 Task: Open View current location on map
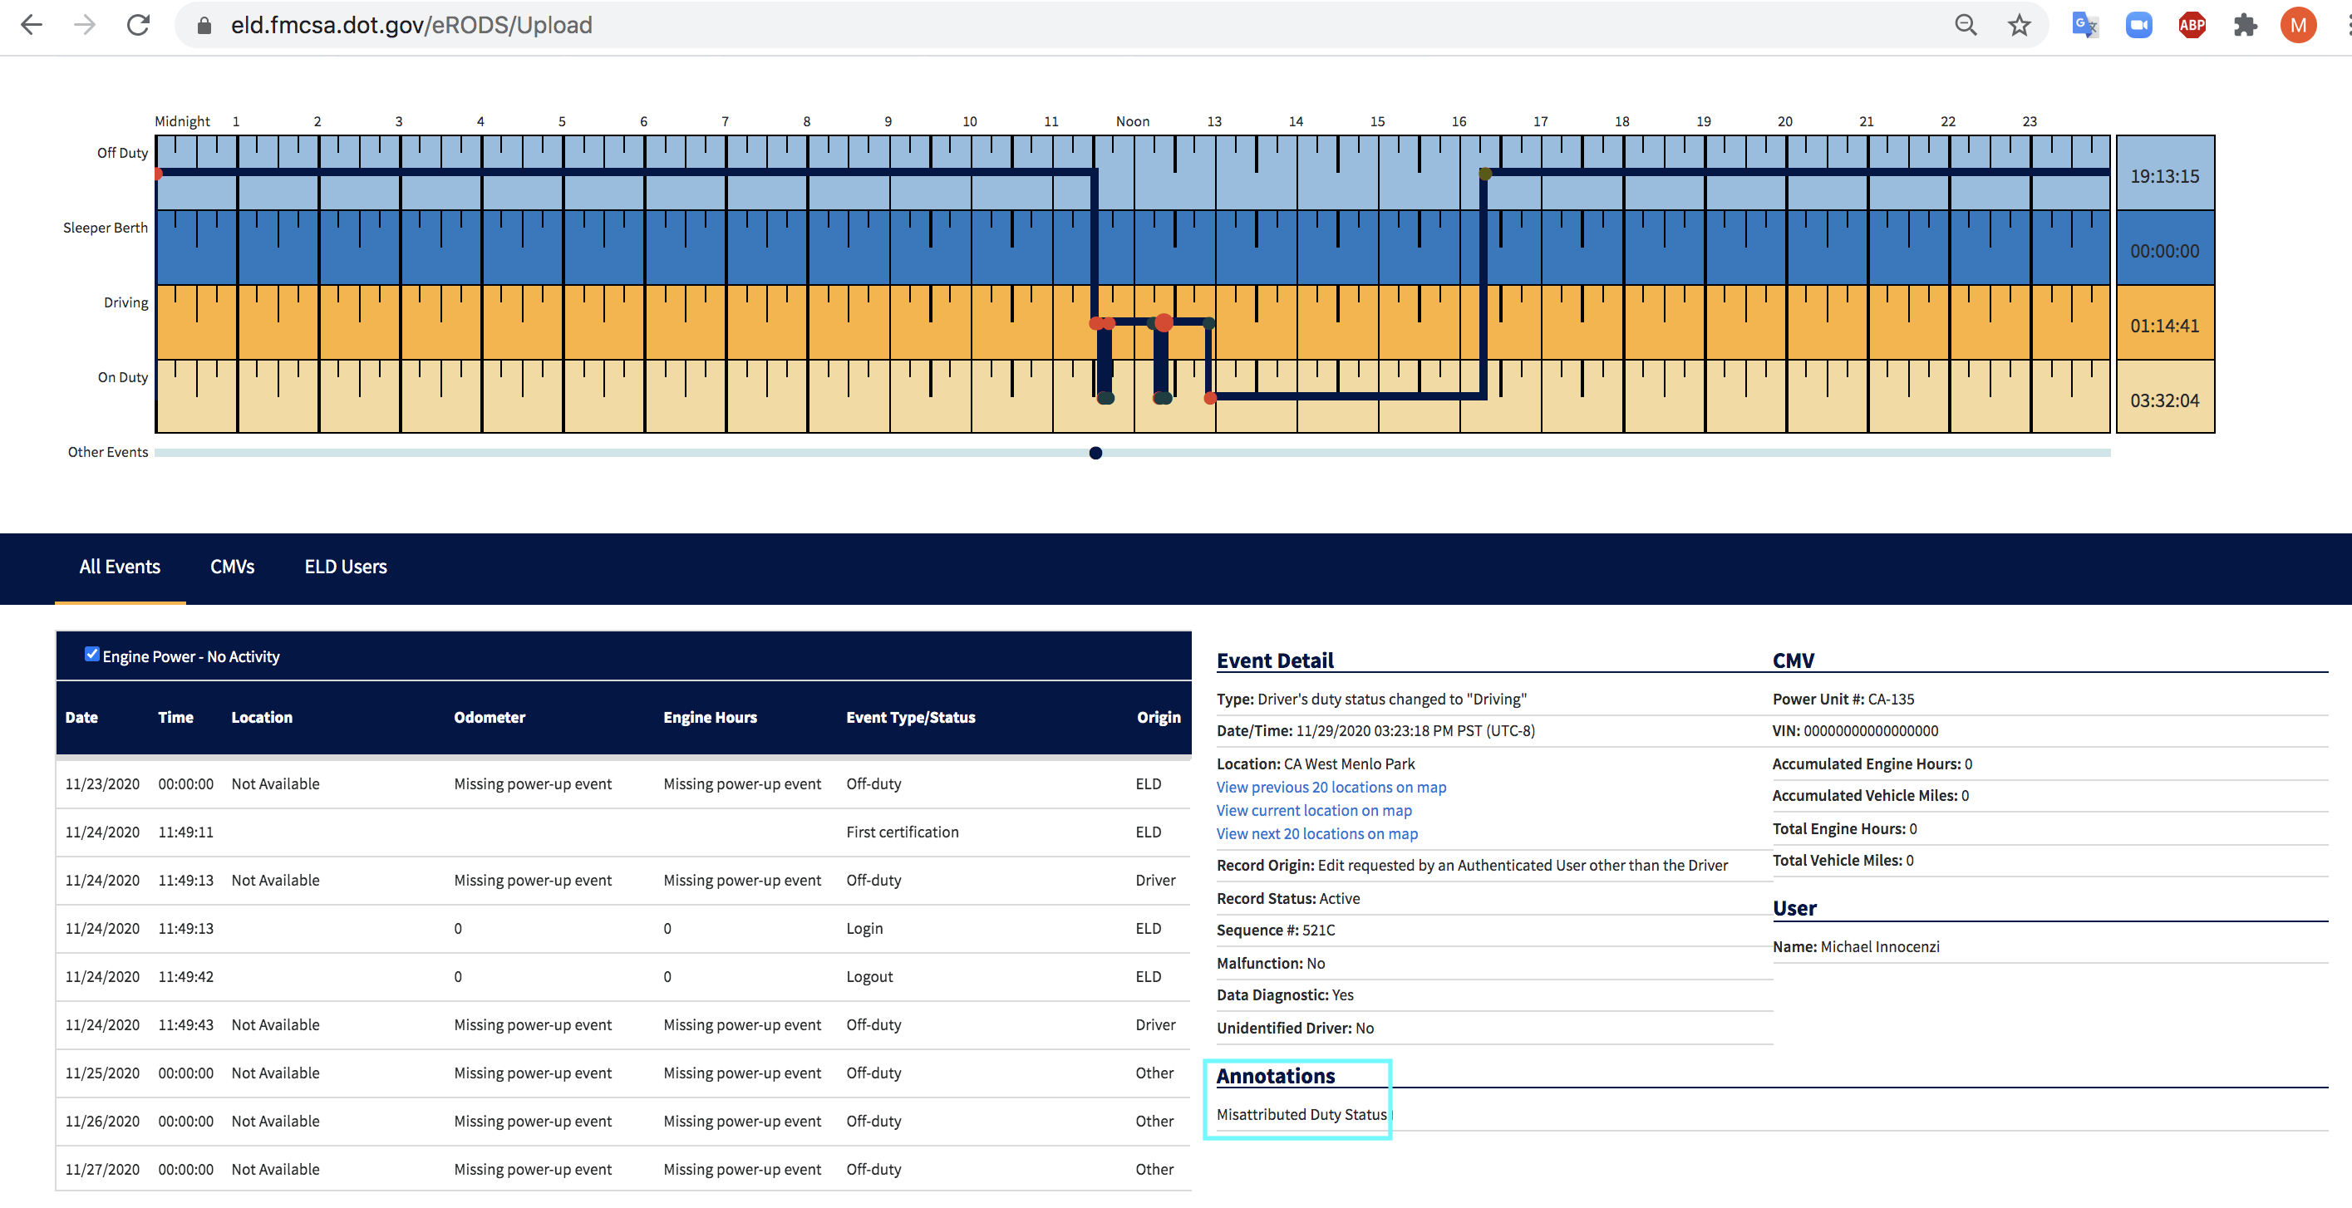(1313, 811)
